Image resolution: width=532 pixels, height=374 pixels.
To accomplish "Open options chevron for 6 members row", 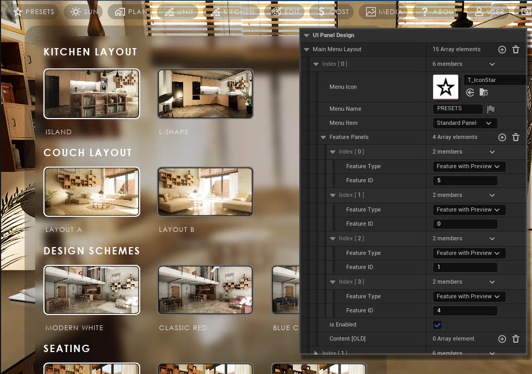I will [x=492, y=64].
